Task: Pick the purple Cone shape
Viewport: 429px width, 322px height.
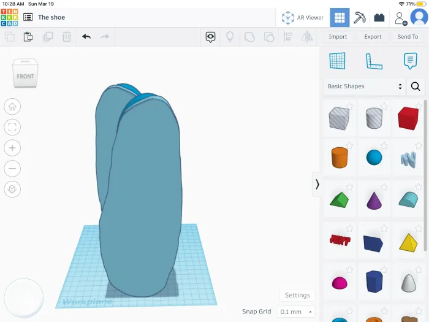Action: (374, 201)
